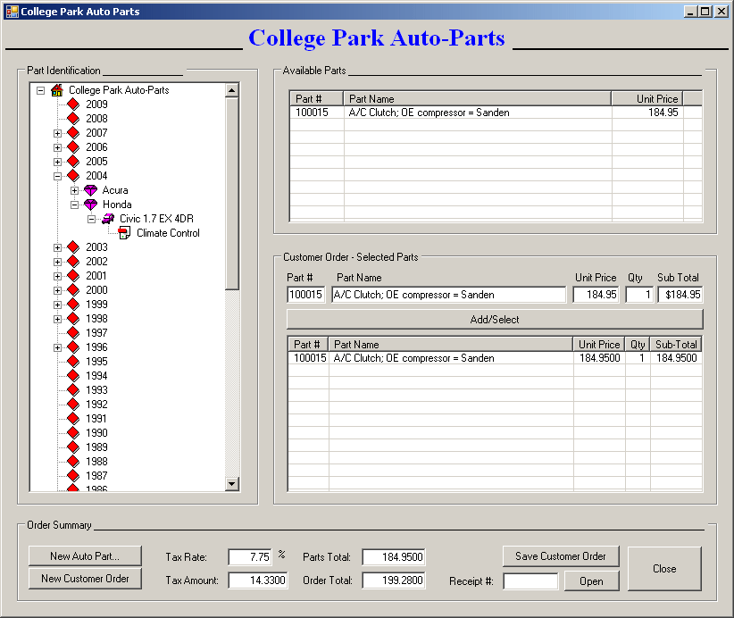Click the Tax Rate field showing 7.75
Image resolution: width=734 pixels, height=618 pixels.
250,556
